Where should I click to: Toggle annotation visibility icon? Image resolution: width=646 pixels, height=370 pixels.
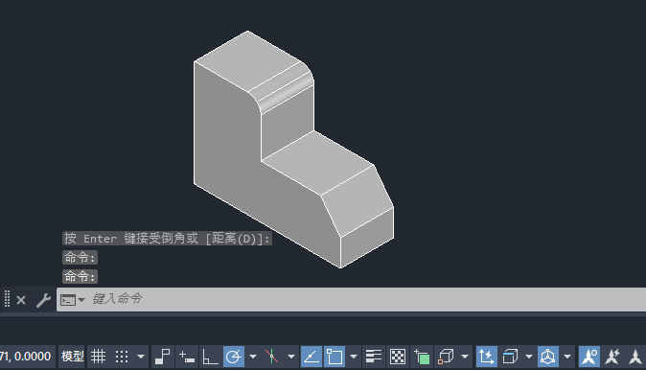[589, 357]
